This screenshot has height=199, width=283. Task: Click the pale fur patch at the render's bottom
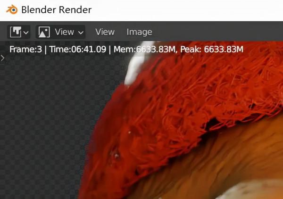pos(253,191)
